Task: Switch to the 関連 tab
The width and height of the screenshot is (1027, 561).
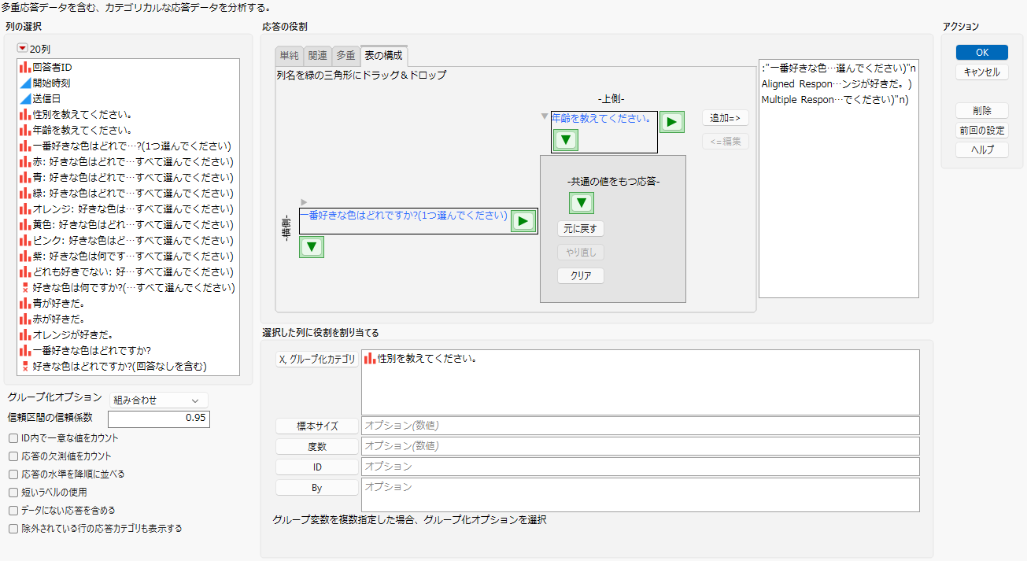Action: click(317, 55)
